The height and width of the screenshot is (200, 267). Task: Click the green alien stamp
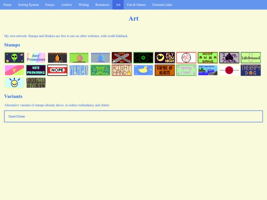(14, 58)
